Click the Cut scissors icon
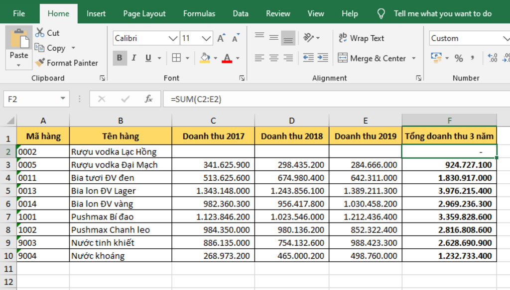This screenshot has width=510, height=290. click(x=40, y=33)
